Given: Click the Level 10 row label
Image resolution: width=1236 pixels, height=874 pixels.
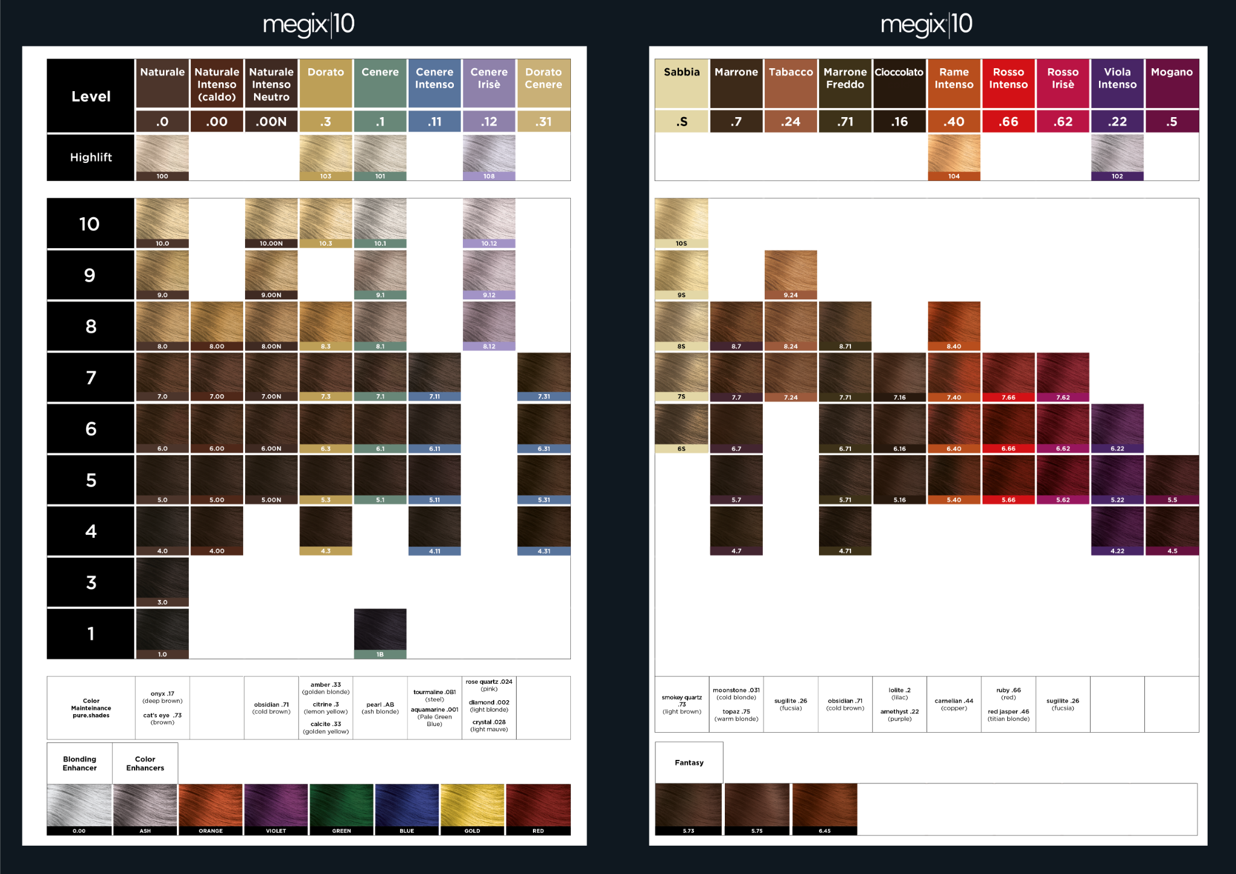Looking at the screenshot, I should (x=91, y=223).
